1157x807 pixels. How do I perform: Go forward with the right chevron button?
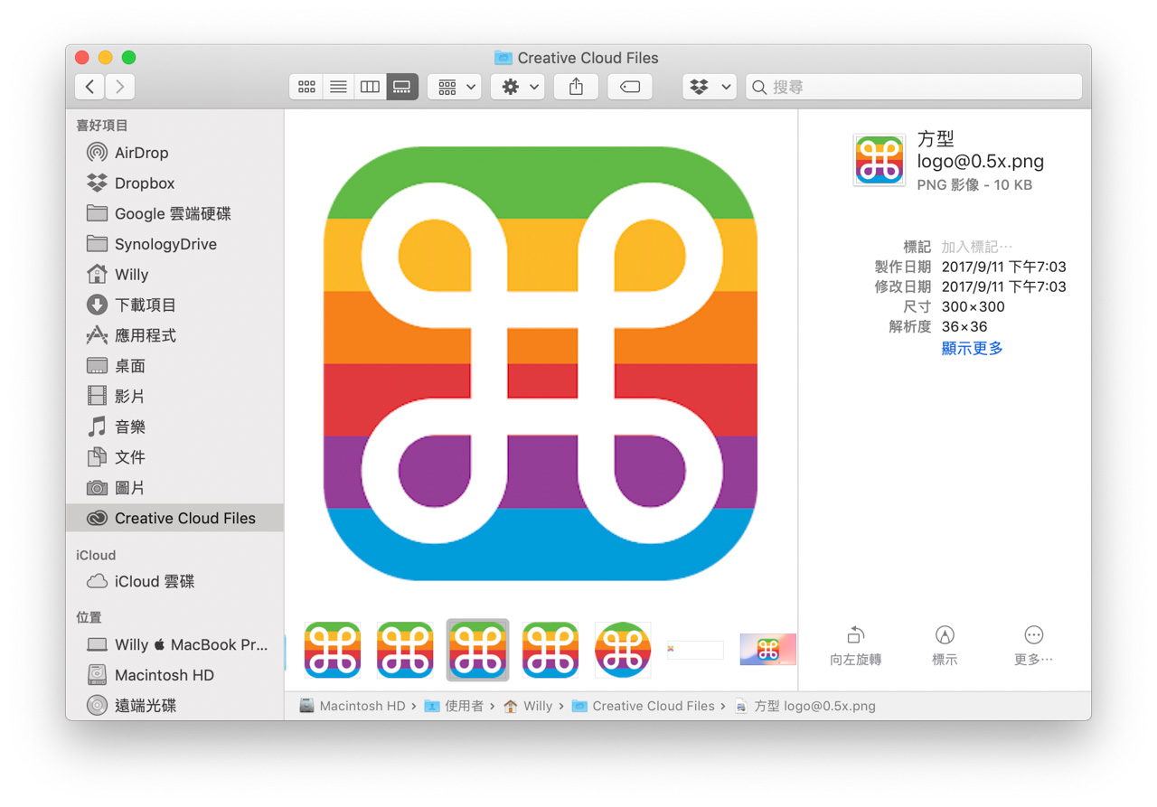pyautogui.click(x=119, y=87)
